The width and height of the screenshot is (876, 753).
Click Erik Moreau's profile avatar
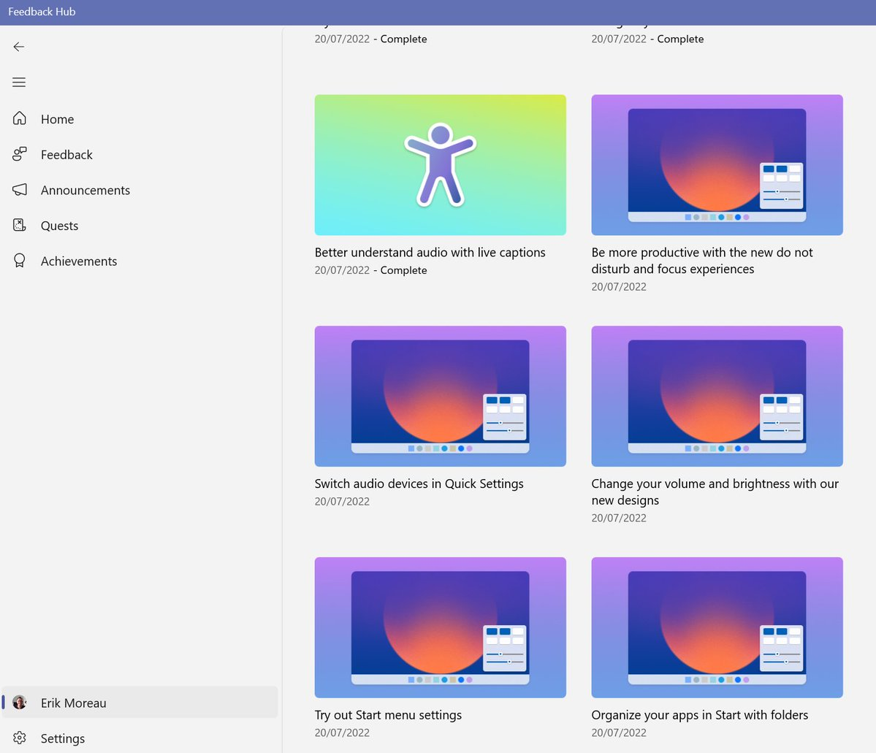tap(20, 703)
